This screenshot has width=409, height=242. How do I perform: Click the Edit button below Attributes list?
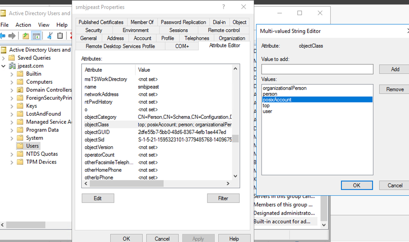pyautogui.click(x=98, y=198)
